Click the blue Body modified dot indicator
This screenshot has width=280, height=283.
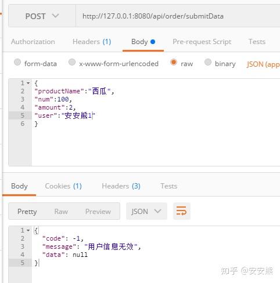[153, 42]
